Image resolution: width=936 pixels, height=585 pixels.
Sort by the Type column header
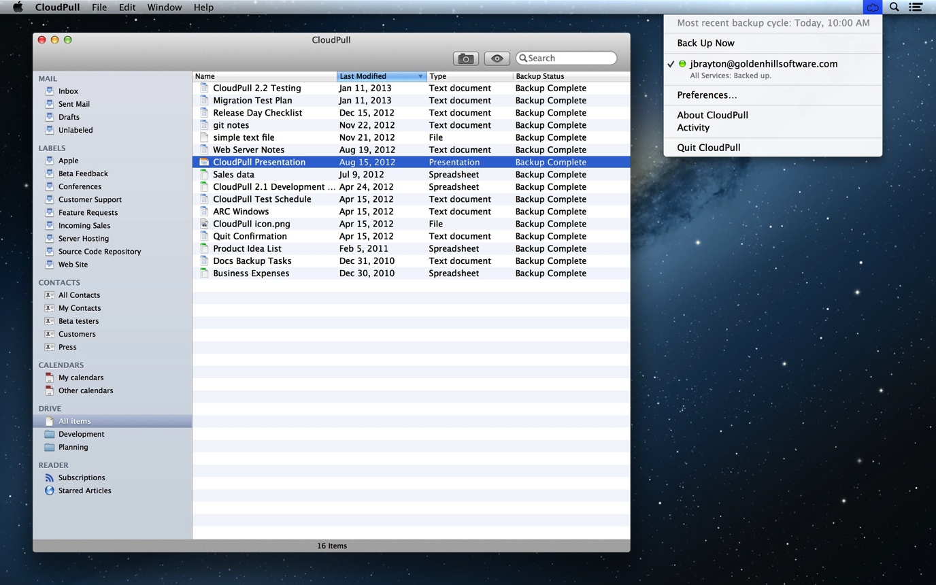469,76
